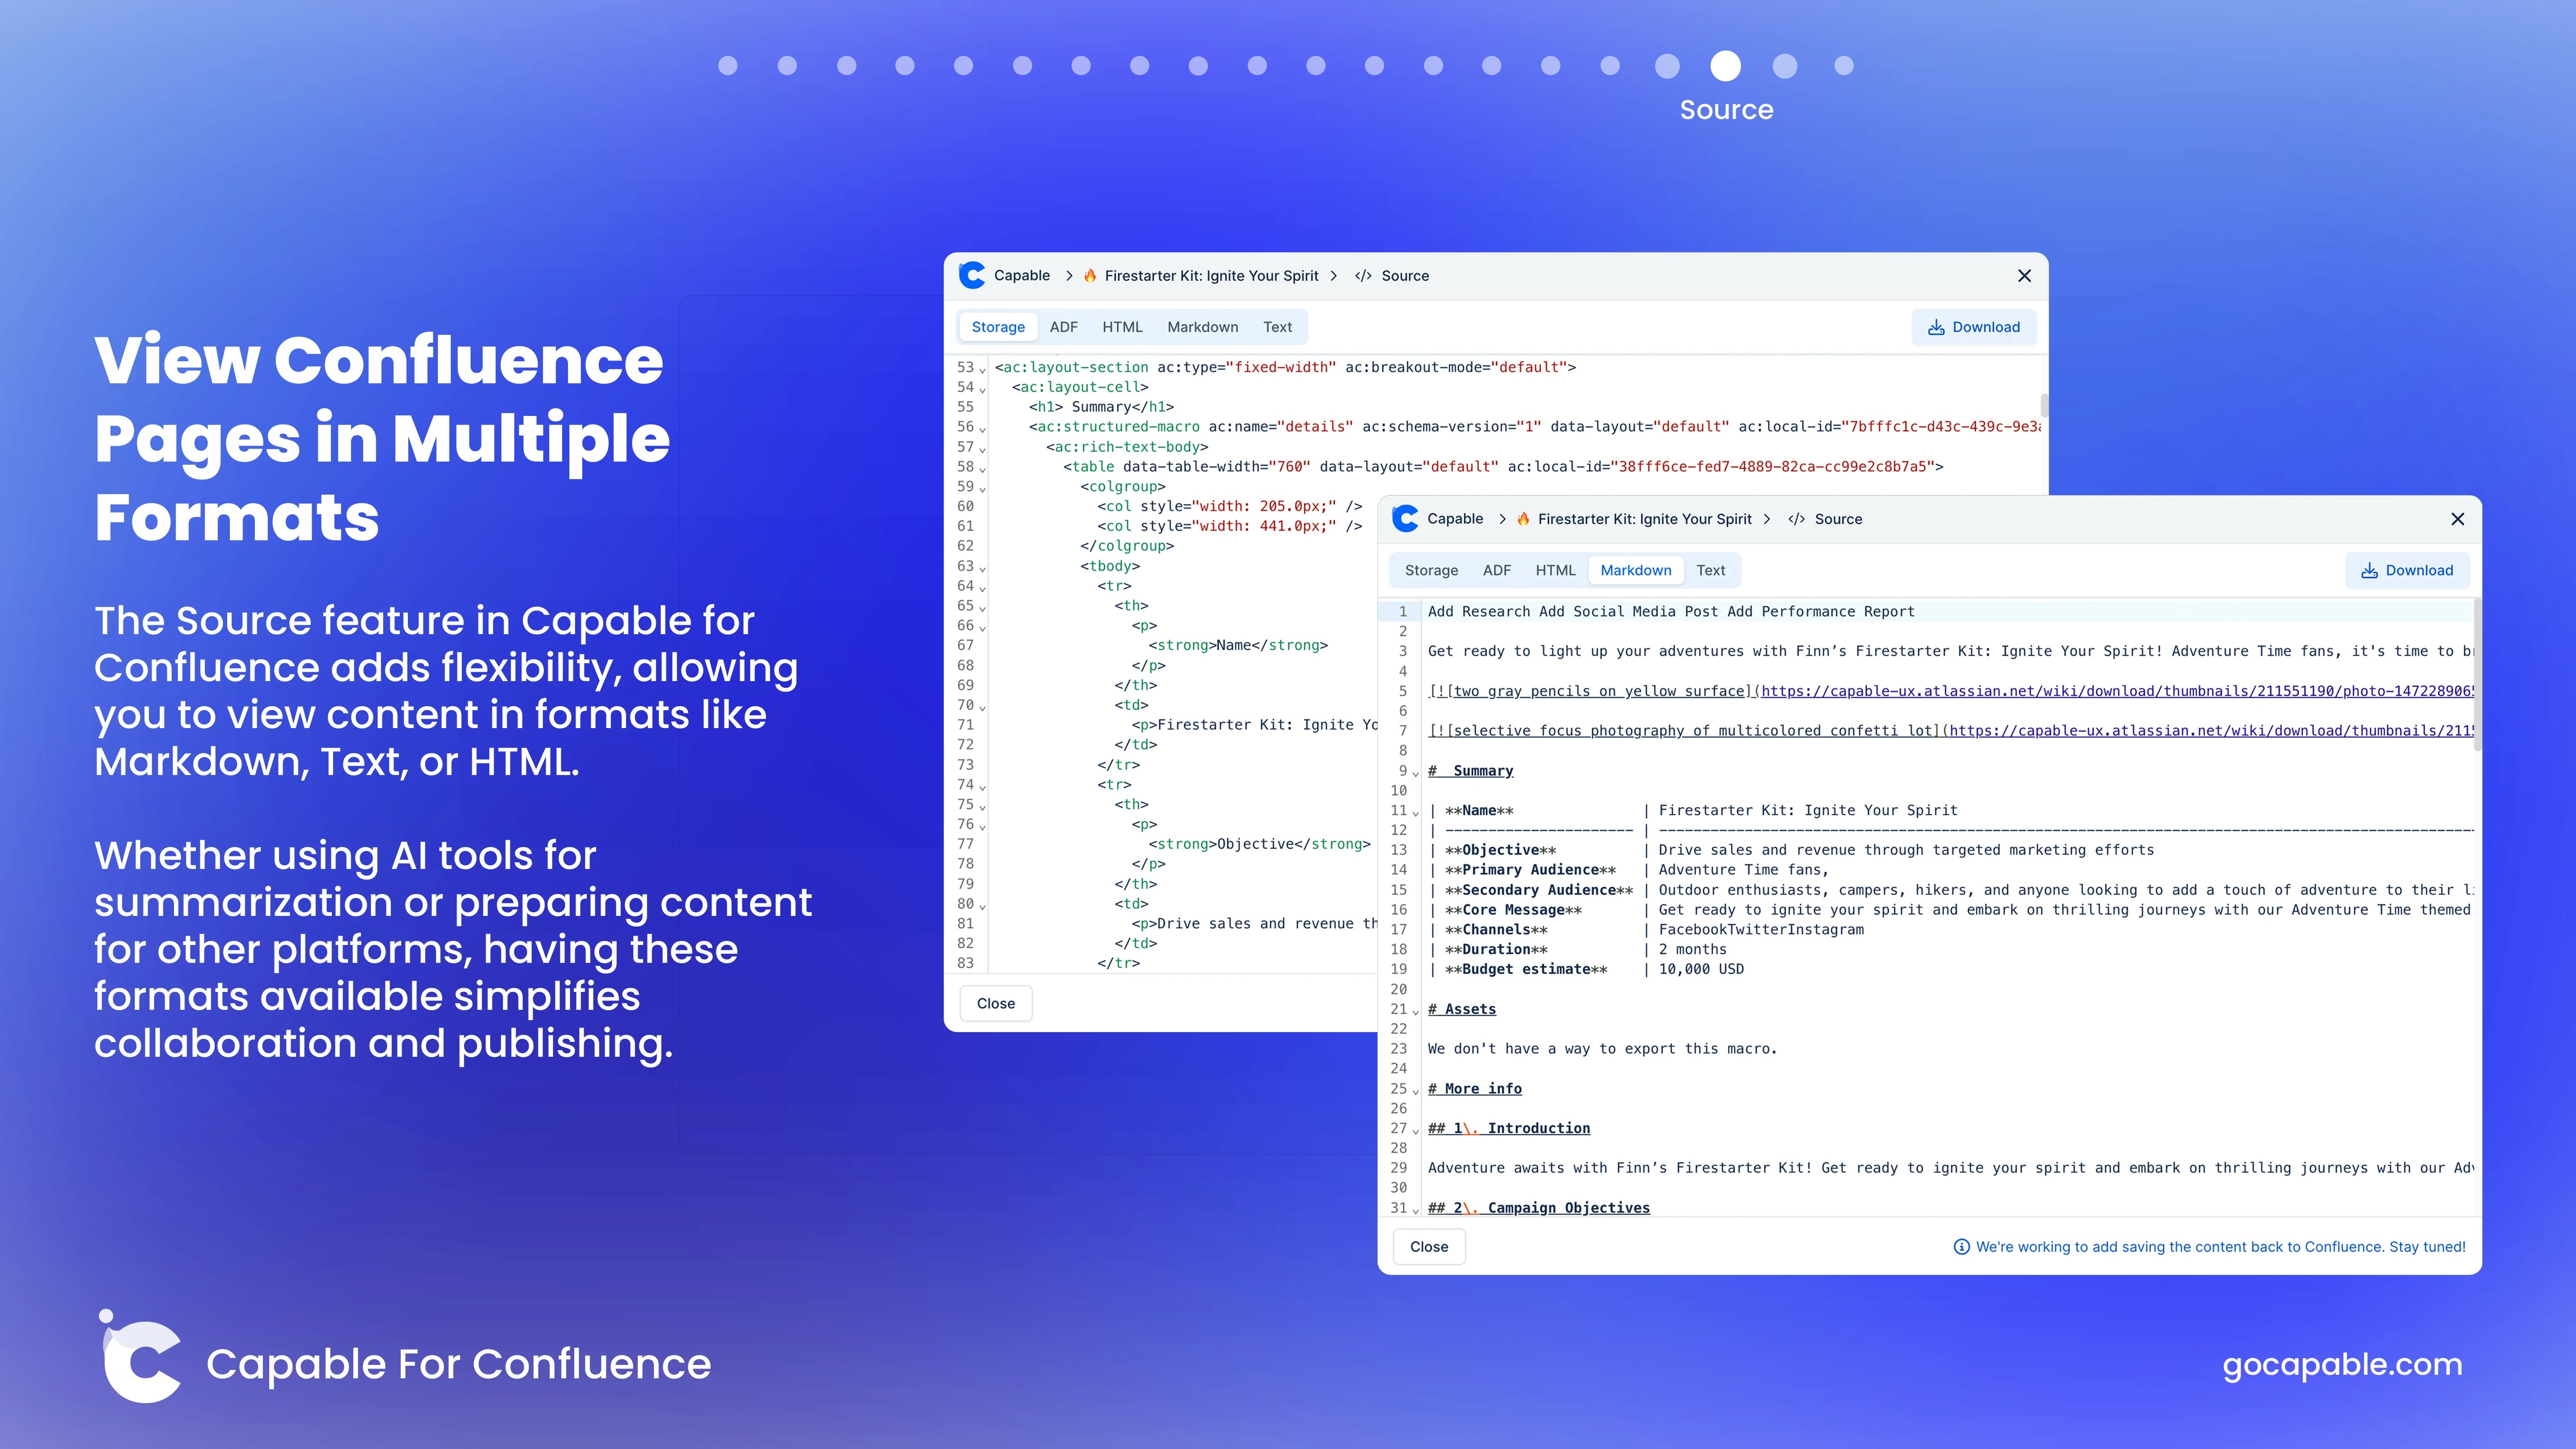
Task: Fold the Assets heading at line 21
Action: pyautogui.click(x=1415, y=1012)
